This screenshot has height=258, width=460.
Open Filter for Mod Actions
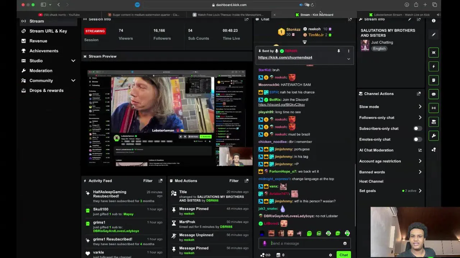point(234,181)
